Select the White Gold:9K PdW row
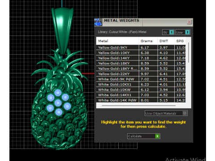The image size is (215, 161). pyautogui.click(x=141, y=79)
